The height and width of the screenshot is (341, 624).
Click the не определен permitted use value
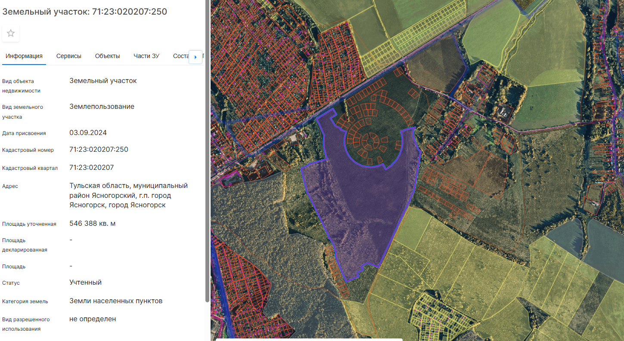pos(93,319)
